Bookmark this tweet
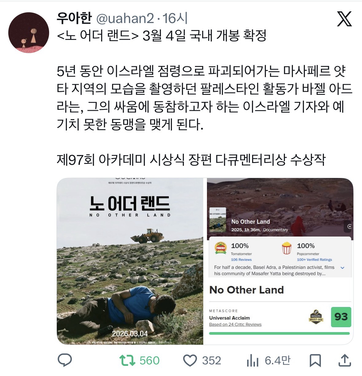The width and height of the screenshot is (362, 376). 315,360
